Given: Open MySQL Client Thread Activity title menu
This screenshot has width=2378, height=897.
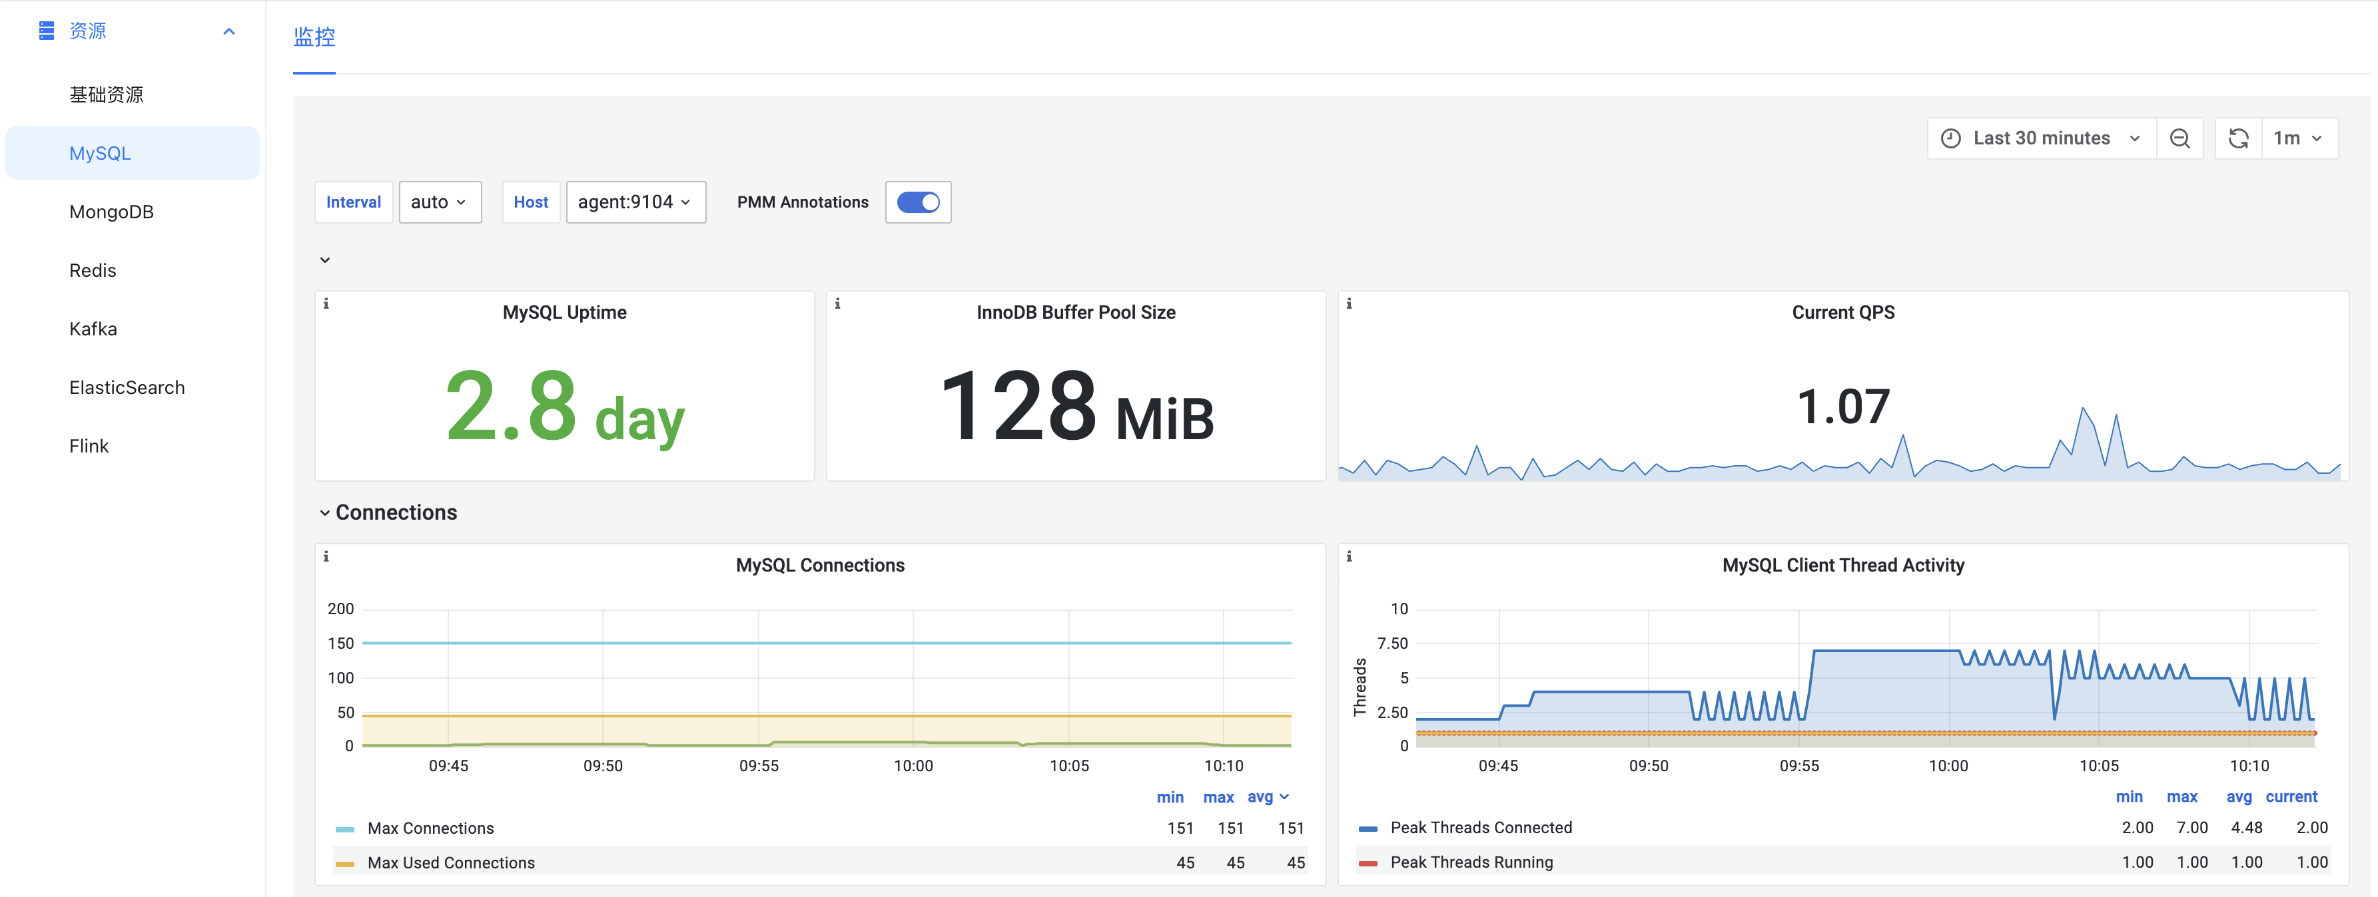Looking at the screenshot, I should (x=1842, y=565).
